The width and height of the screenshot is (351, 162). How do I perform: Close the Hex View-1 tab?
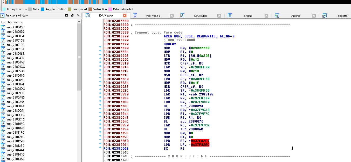pyautogui.click(x=172, y=15)
